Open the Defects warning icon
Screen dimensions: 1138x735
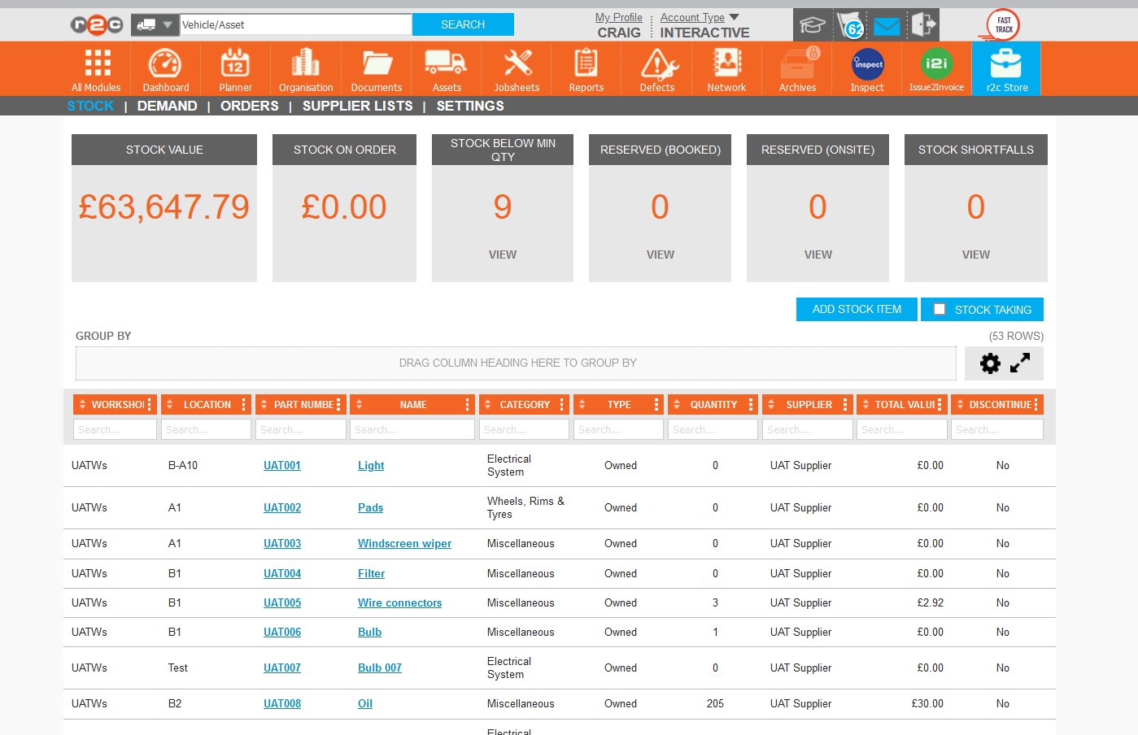coord(657,64)
